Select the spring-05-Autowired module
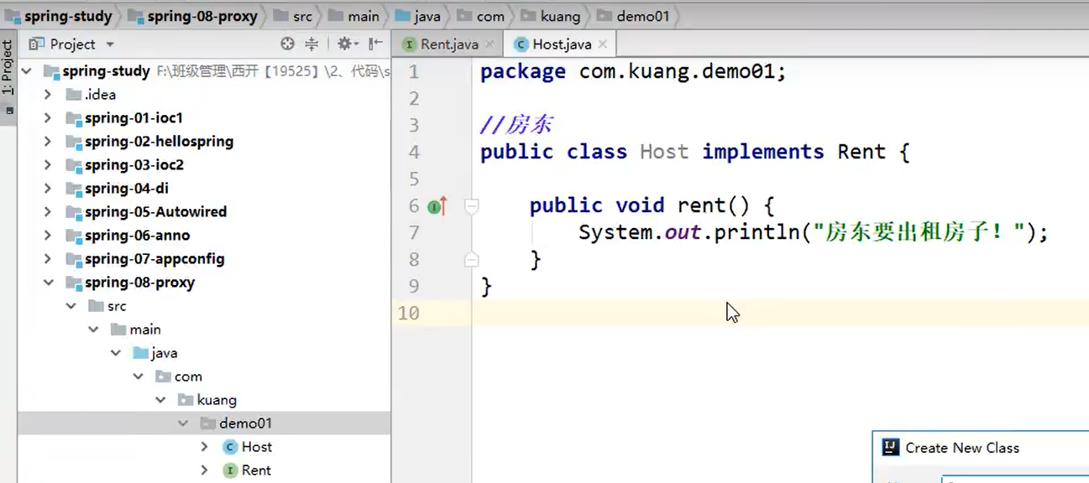 click(155, 212)
